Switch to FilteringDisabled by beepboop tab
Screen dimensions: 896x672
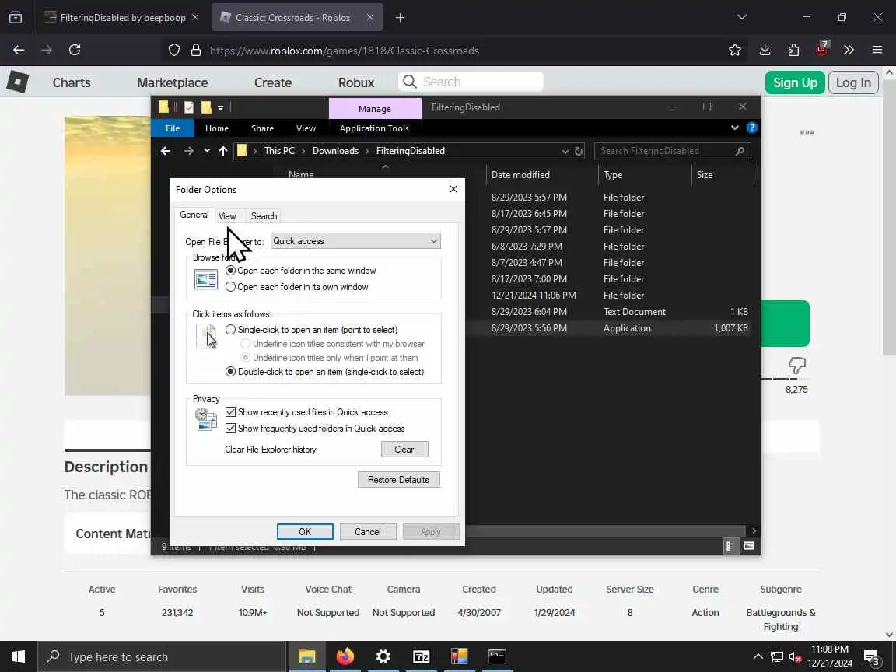(x=123, y=18)
